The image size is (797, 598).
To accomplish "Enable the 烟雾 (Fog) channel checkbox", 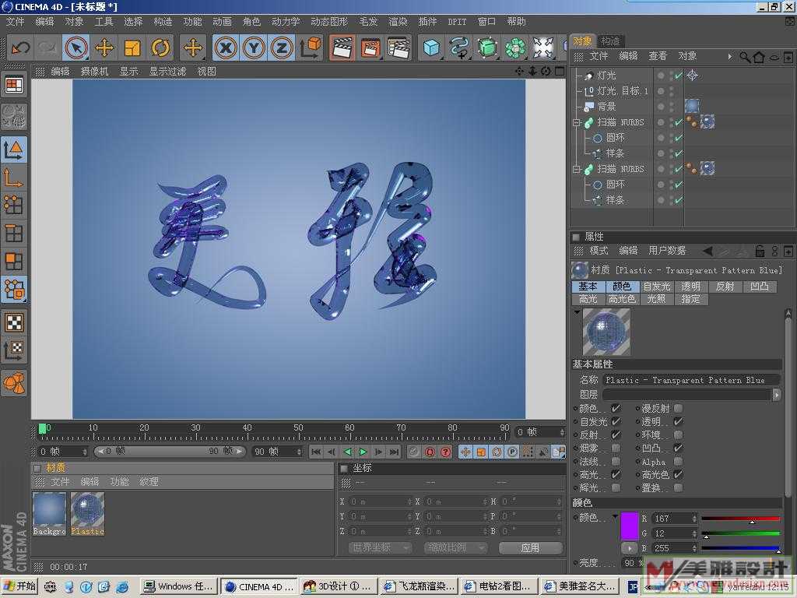I will [616, 448].
